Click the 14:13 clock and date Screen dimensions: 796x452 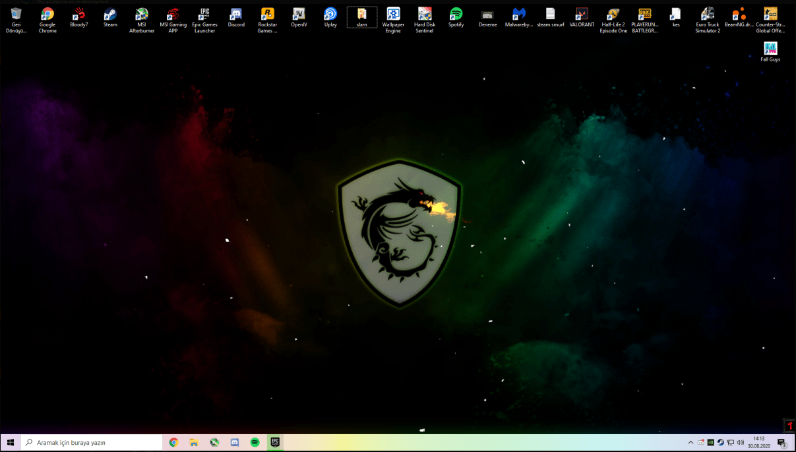pos(759,443)
